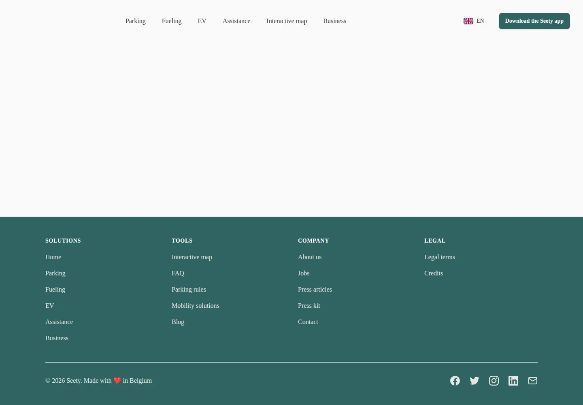Select Business in the top navigation
The width and height of the screenshot is (583, 405).
[335, 21]
